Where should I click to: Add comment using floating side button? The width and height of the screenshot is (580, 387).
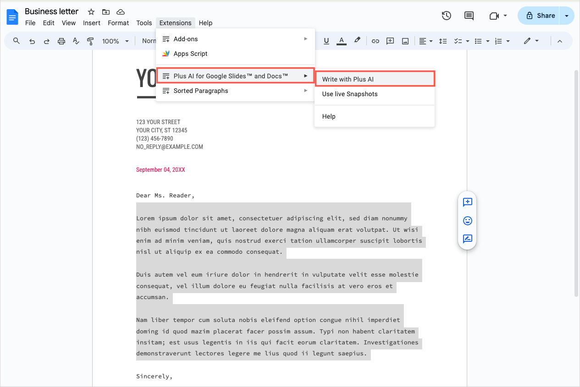[x=467, y=202]
